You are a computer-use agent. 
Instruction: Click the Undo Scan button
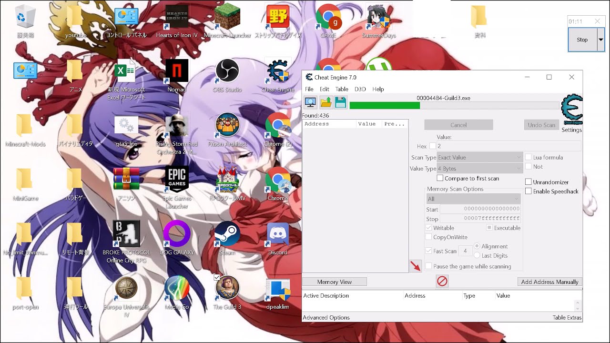542,125
